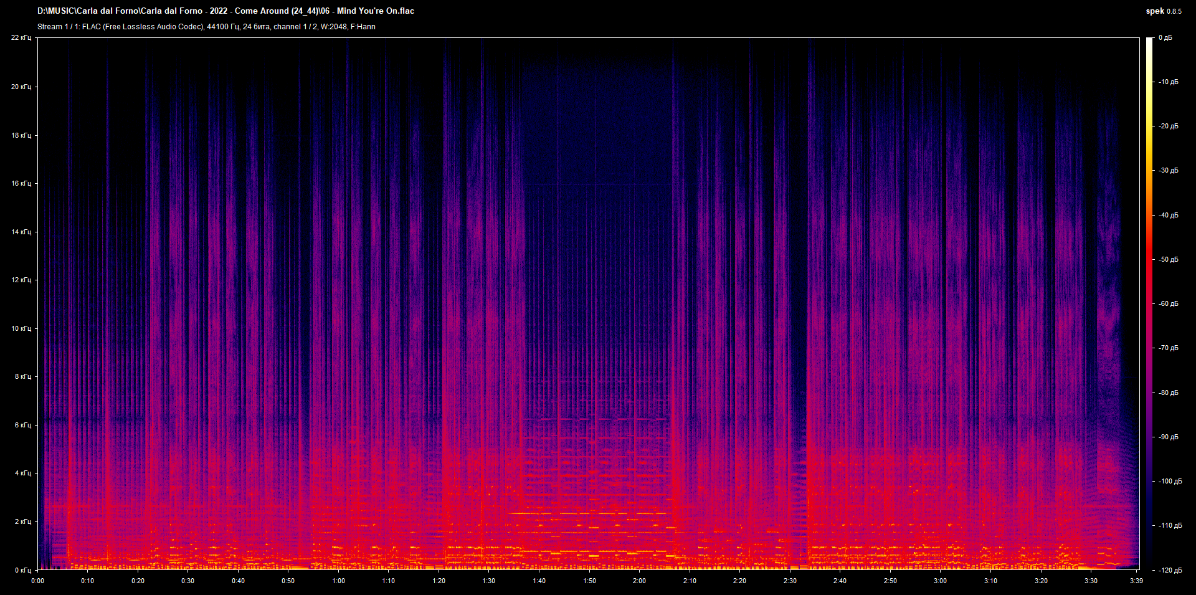Viewport: 1196px width, 595px height.
Task: Click the 2:00 time axis label
Action: 639,581
